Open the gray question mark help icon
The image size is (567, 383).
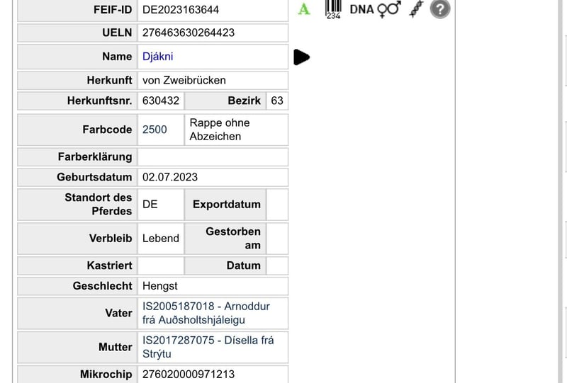tap(440, 9)
